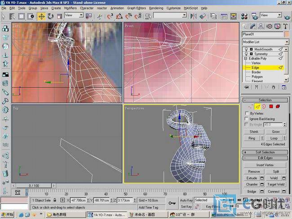This screenshot has height=219, width=292.
Task: Open the Motion command panel tab
Action: pos(269,26)
